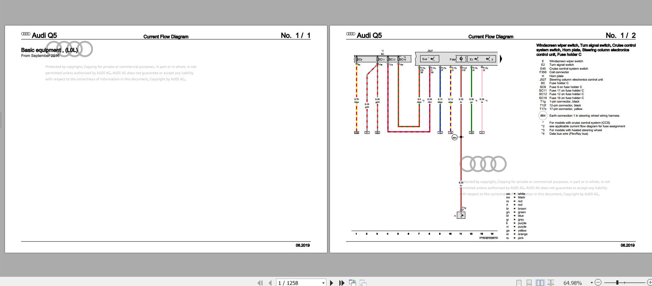Screen dimensions: 652x286
Task: Click legend 'Earth connection 1 in steering wheel wiring harness'
Action: (x=584, y=116)
